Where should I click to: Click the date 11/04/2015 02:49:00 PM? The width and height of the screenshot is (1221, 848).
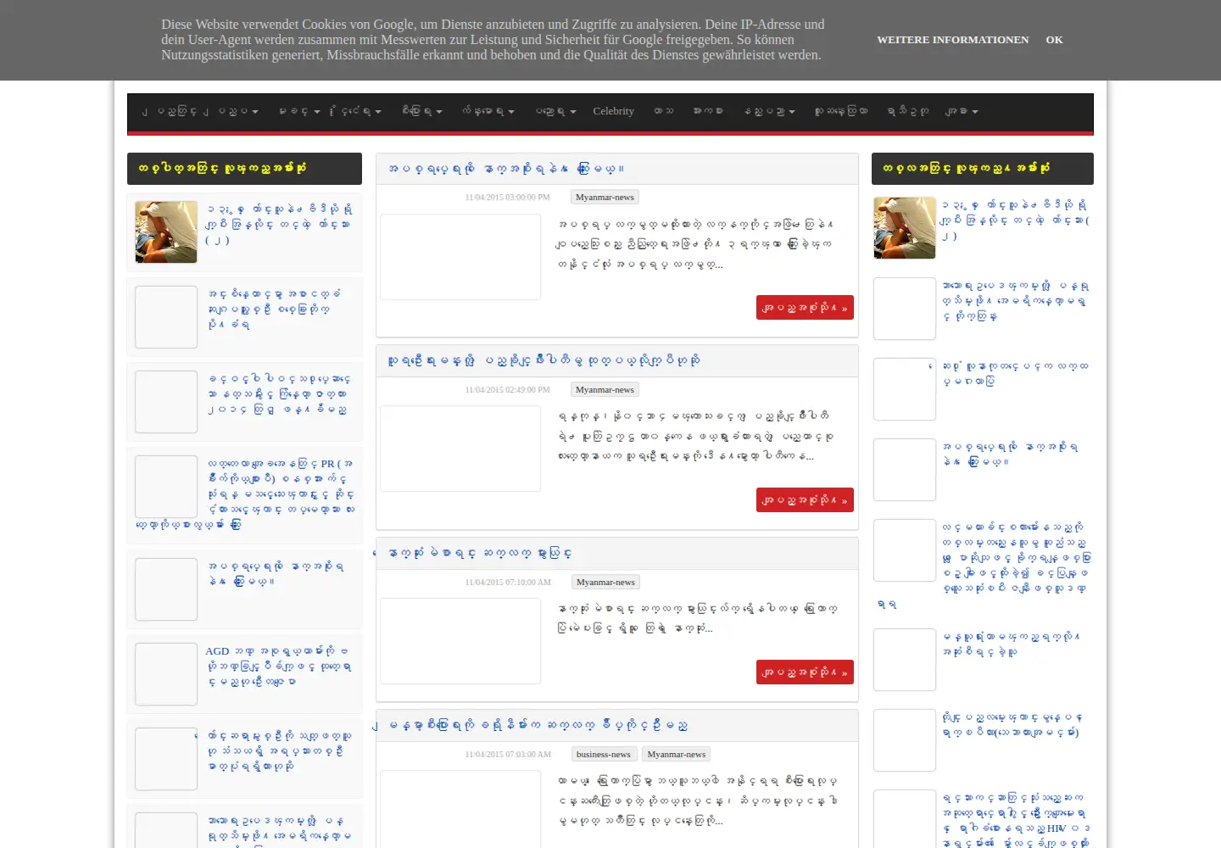(507, 390)
